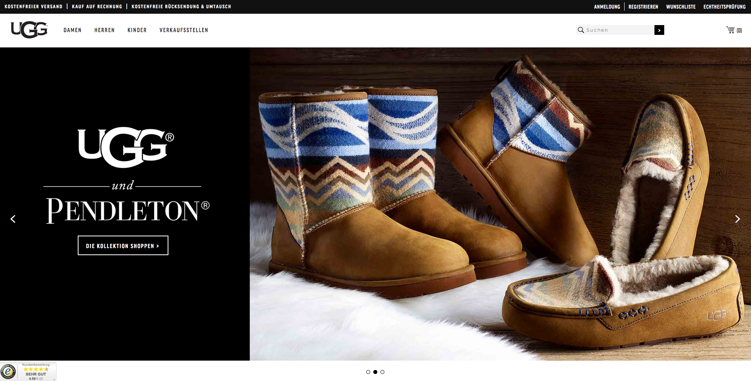Click Kauf auf Rechnung text
Image resolution: width=751 pixels, height=381 pixels.
tap(97, 7)
